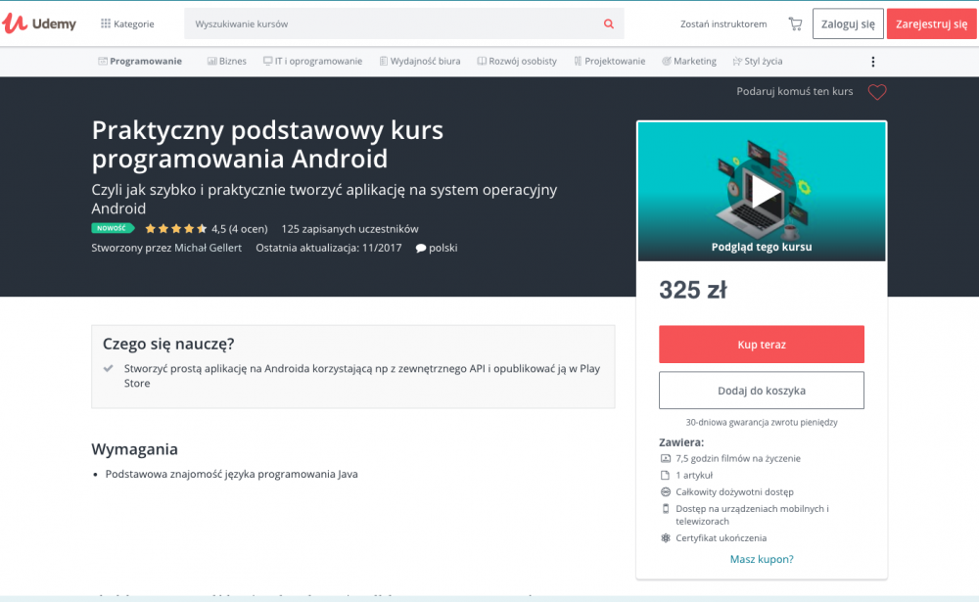Click the red search magnifier icon
Image resolution: width=979 pixels, height=602 pixels.
(x=609, y=23)
